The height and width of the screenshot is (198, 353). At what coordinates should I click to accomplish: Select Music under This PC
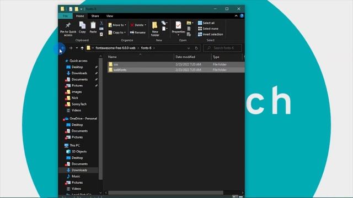tap(76, 176)
